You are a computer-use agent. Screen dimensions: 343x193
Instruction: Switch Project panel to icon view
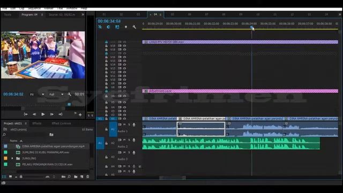(x=10, y=176)
